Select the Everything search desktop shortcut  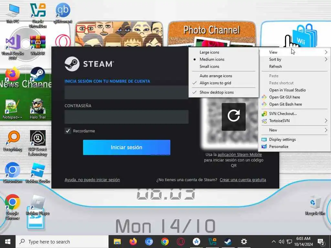13,141
